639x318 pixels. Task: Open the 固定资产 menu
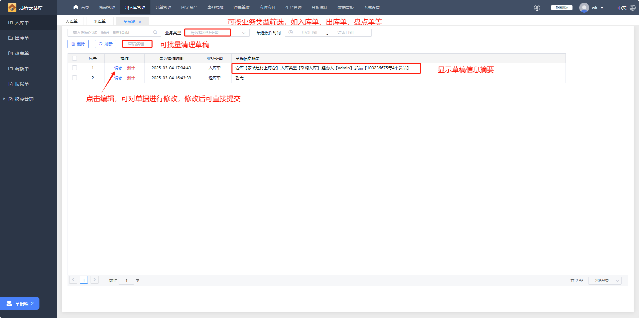(189, 7)
